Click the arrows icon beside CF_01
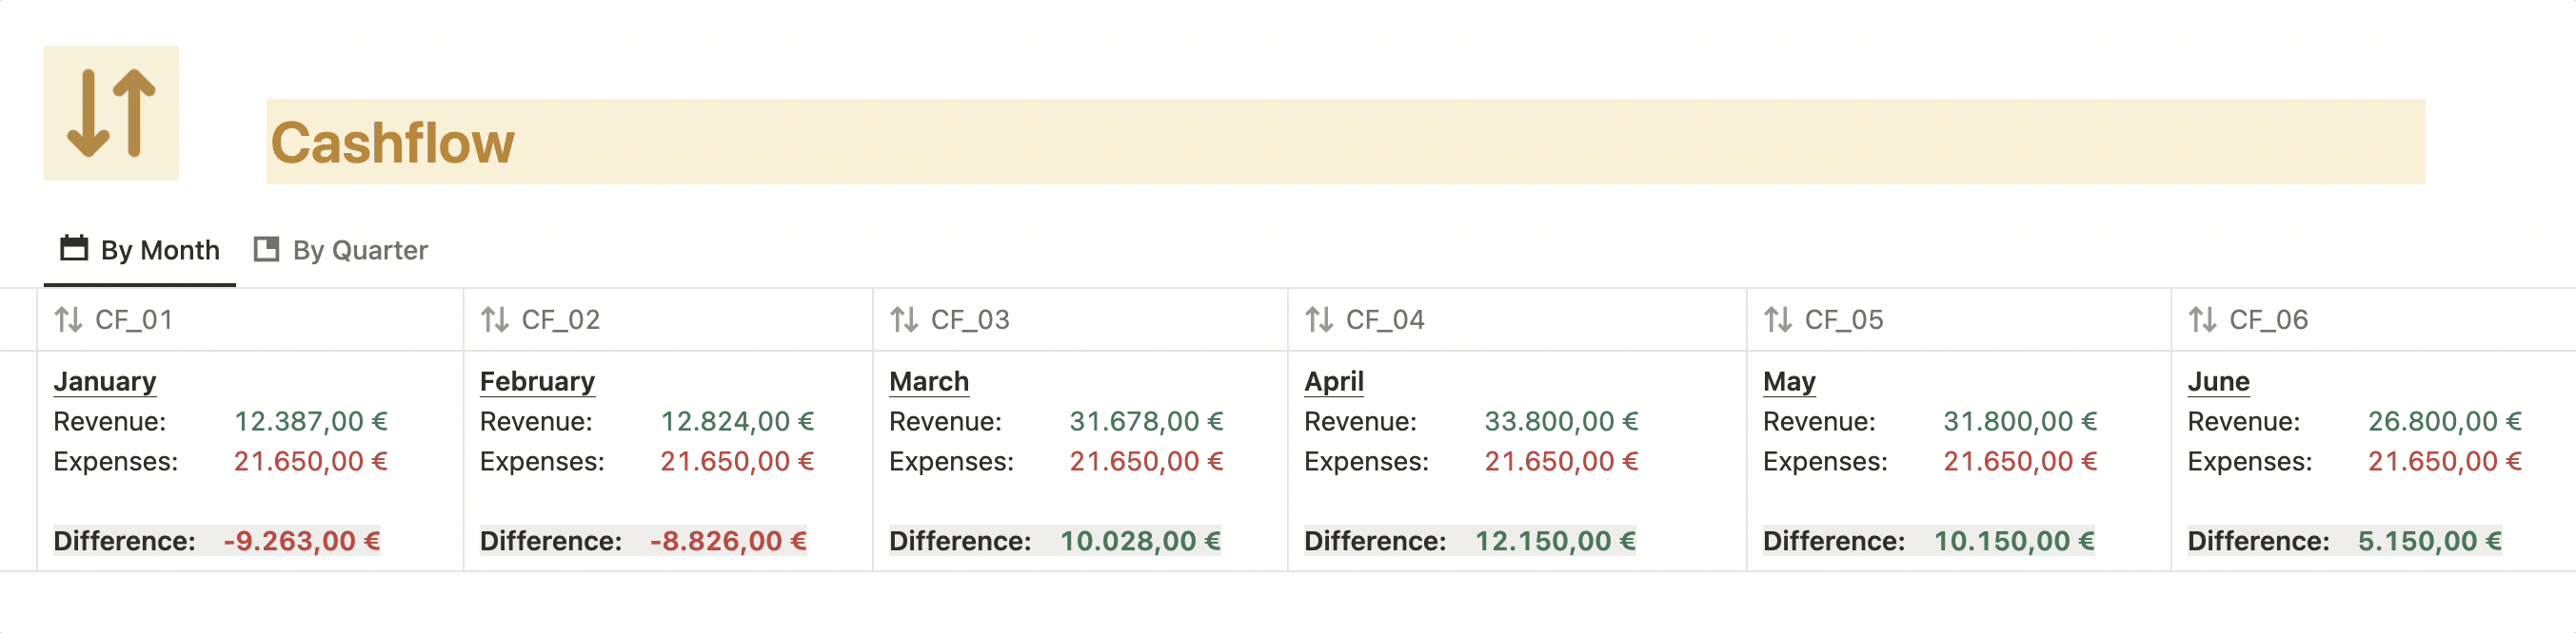2576x633 pixels. [x=68, y=319]
